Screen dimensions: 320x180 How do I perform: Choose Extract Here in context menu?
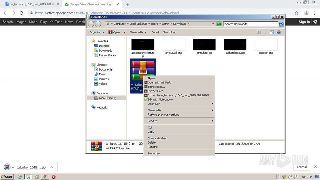179,91
